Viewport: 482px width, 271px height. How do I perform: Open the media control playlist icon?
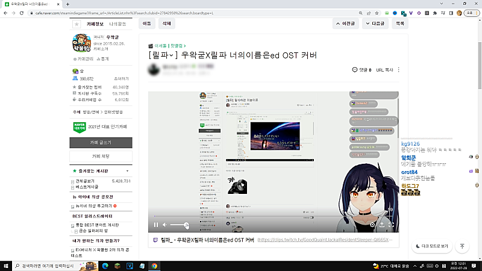click(443, 13)
